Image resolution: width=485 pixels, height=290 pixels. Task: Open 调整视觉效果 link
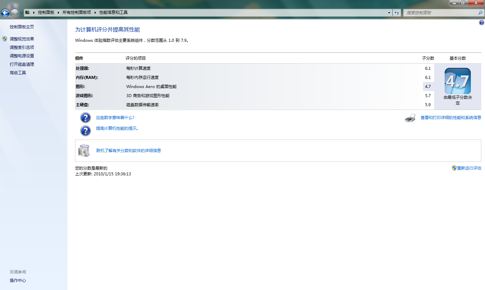(x=22, y=39)
